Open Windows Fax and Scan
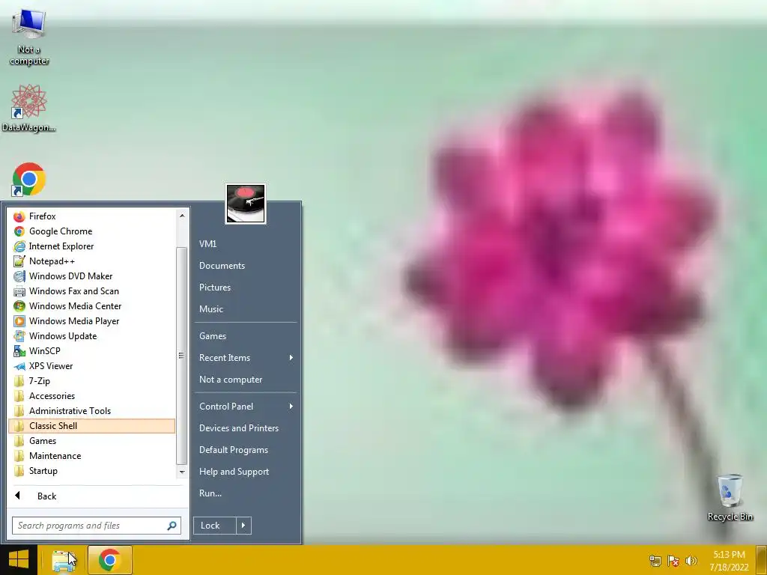This screenshot has width=767, height=575. [91, 291]
